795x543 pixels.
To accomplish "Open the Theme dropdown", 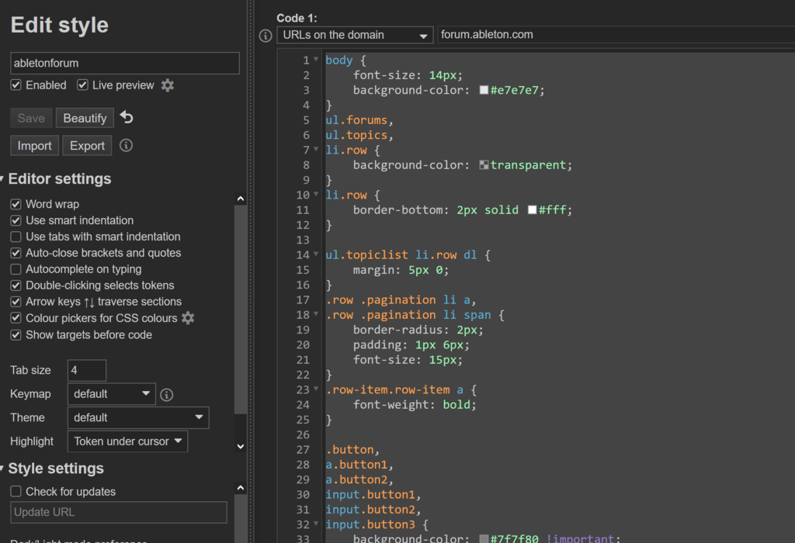I will click(138, 418).
